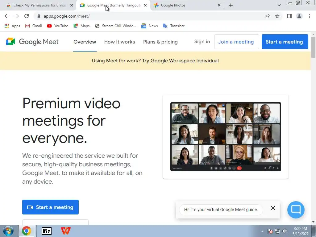This screenshot has width=316, height=237.
Task: Select the Overview navigation tab
Action: (85, 42)
